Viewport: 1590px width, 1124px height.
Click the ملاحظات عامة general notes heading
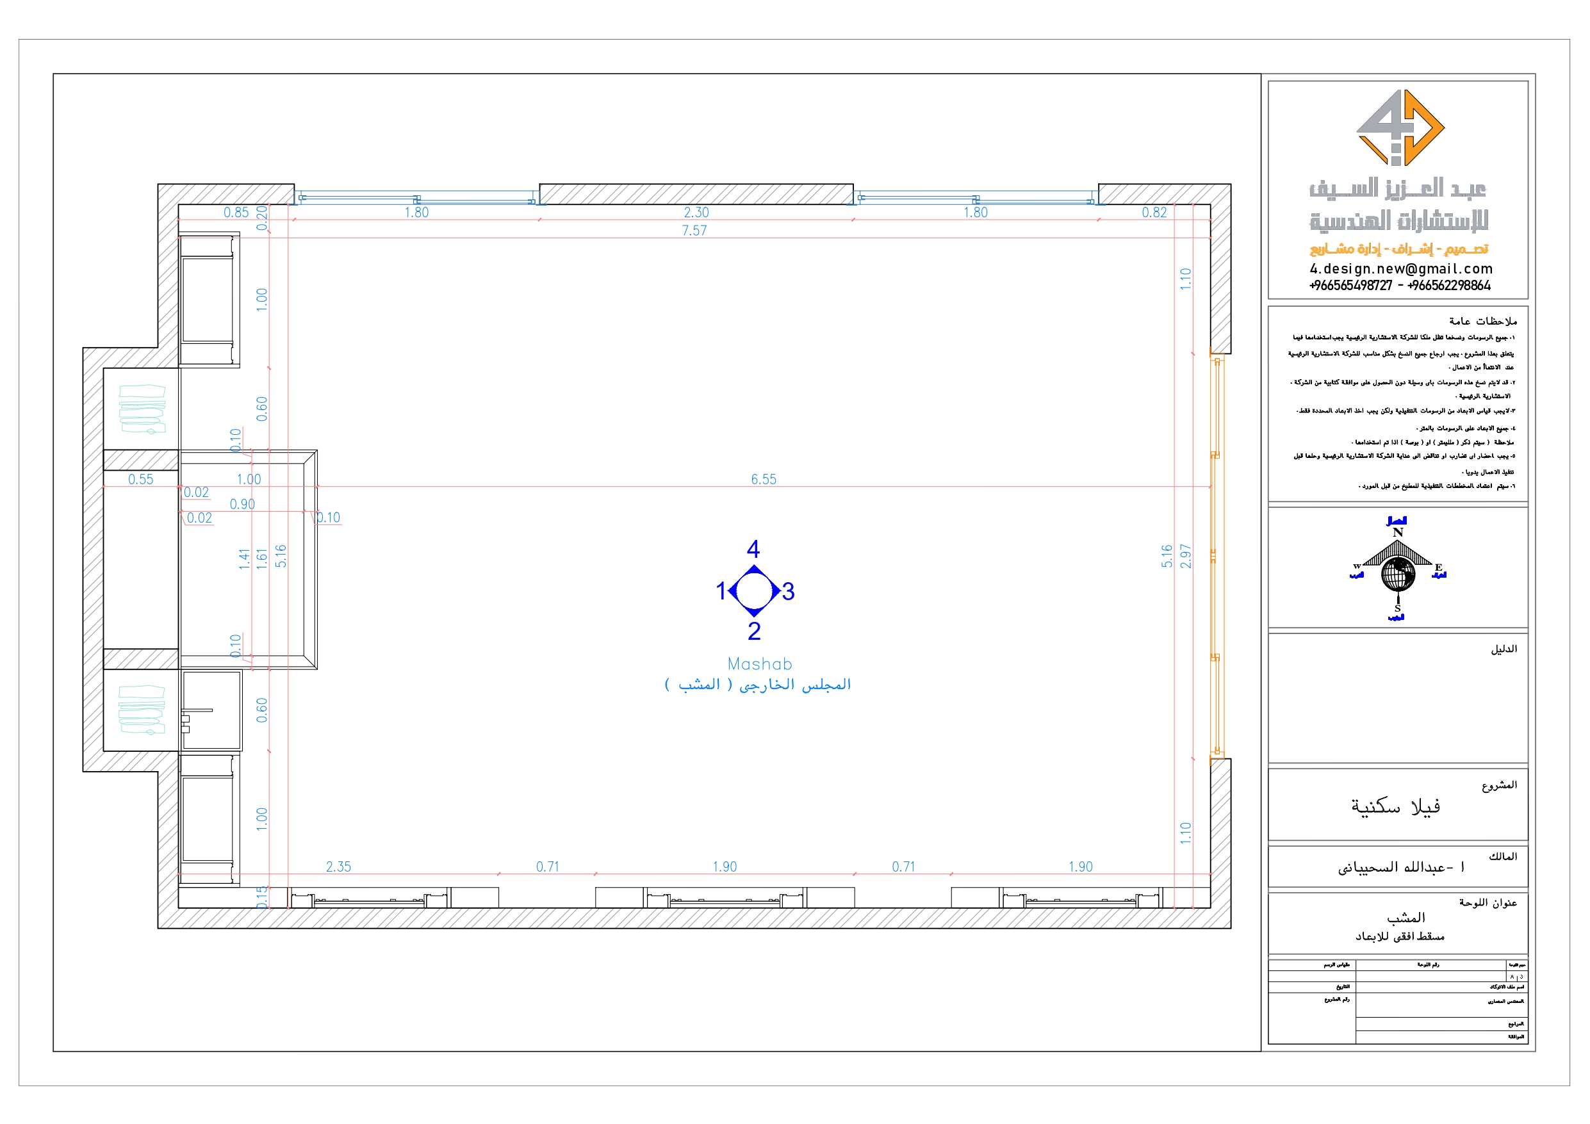pos(1482,322)
